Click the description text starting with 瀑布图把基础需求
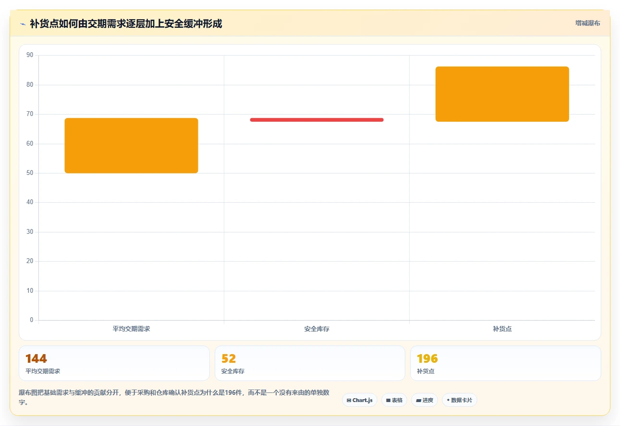Screen dimensions: 620x426 [x=174, y=398]
